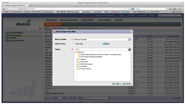The height and width of the screenshot is (104, 185).
Task: Close the Grab Images from Web dialog
Action: 131,32
